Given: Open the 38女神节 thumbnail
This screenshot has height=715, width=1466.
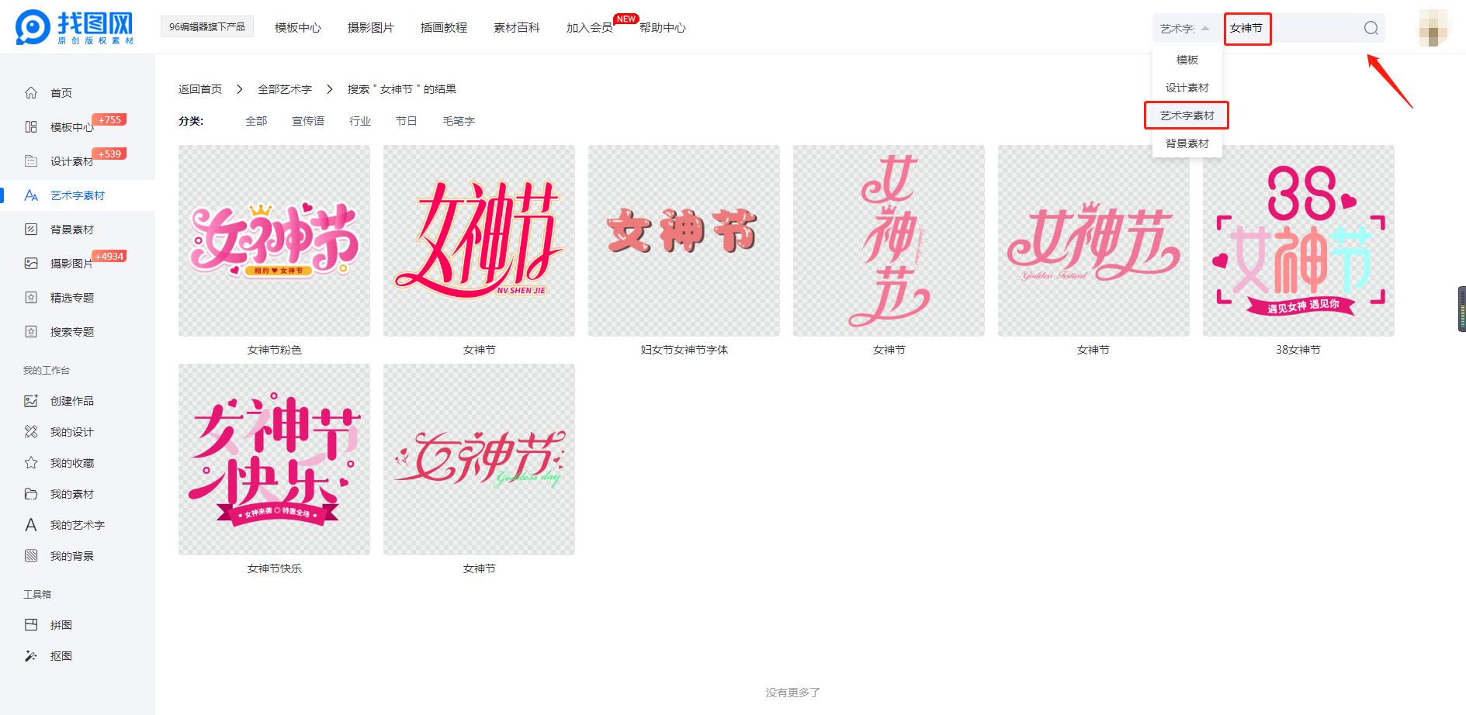Looking at the screenshot, I should pyautogui.click(x=1298, y=240).
